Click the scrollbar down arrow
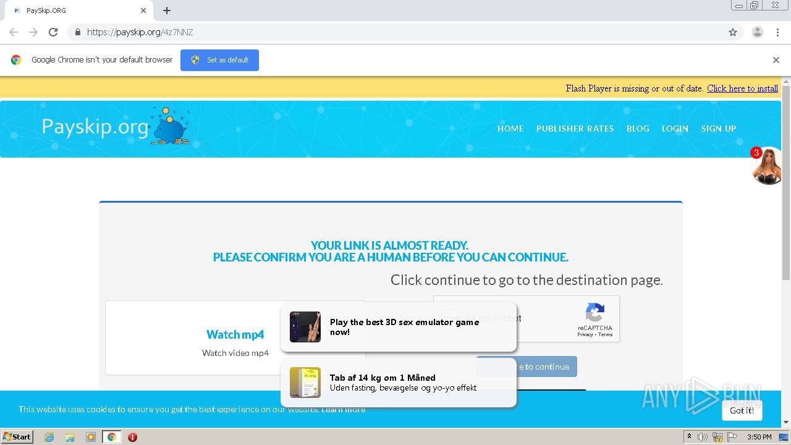This screenshot has height=445, width=791. 786,423
